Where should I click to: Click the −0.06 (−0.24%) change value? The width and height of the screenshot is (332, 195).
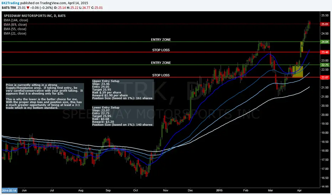(41, 7)
